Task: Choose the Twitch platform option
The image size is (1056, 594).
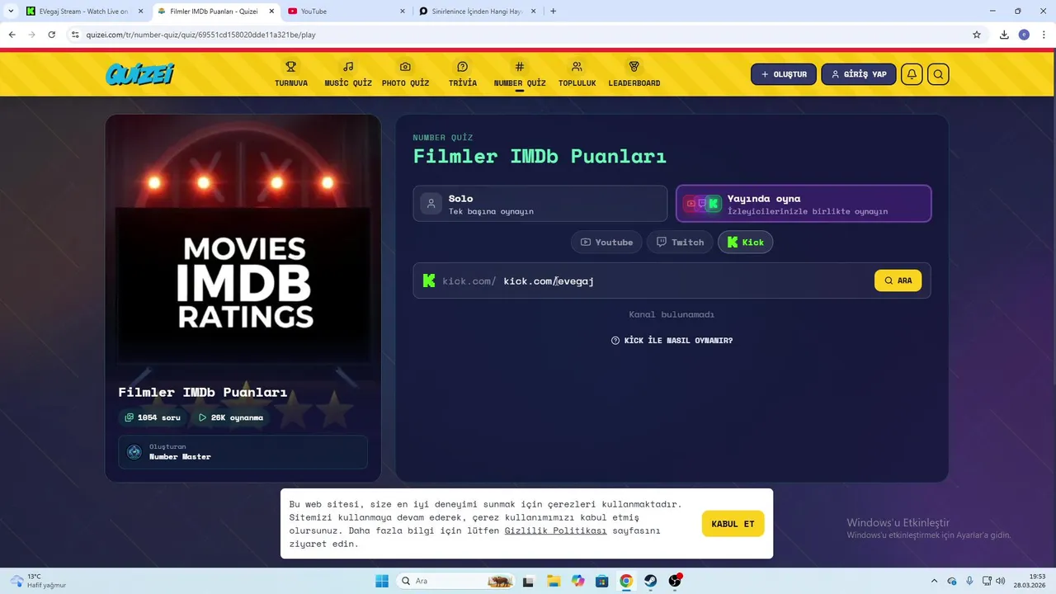Action: point(680,243)
